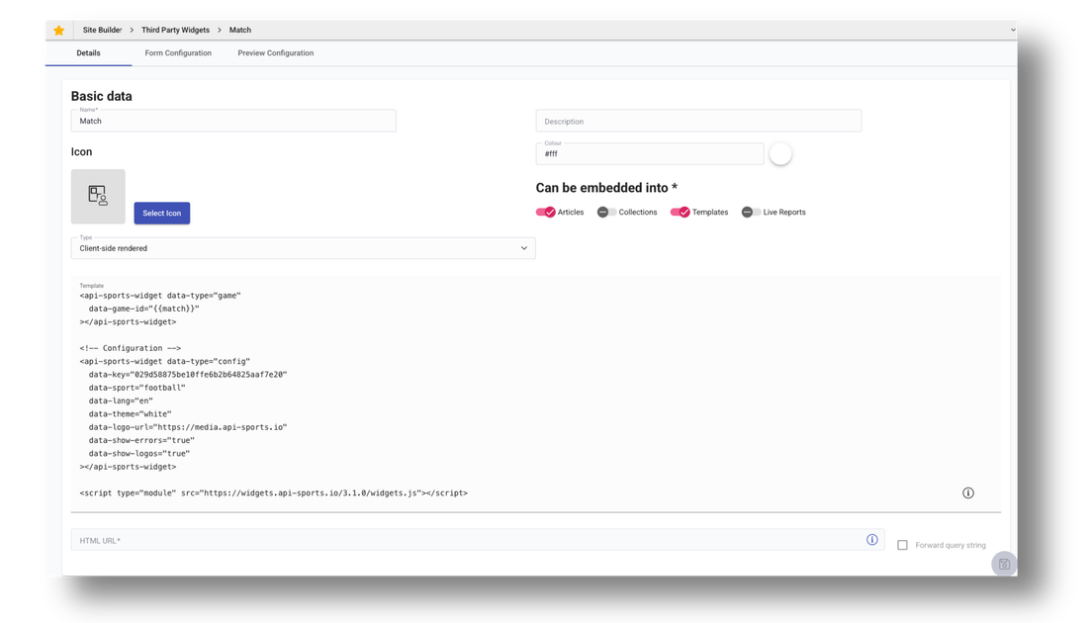Navigate to Third Party Widgets via breadcrumb
This screenshot has width=1092, height=623.
pyautogui.click(x=176, y=30)
